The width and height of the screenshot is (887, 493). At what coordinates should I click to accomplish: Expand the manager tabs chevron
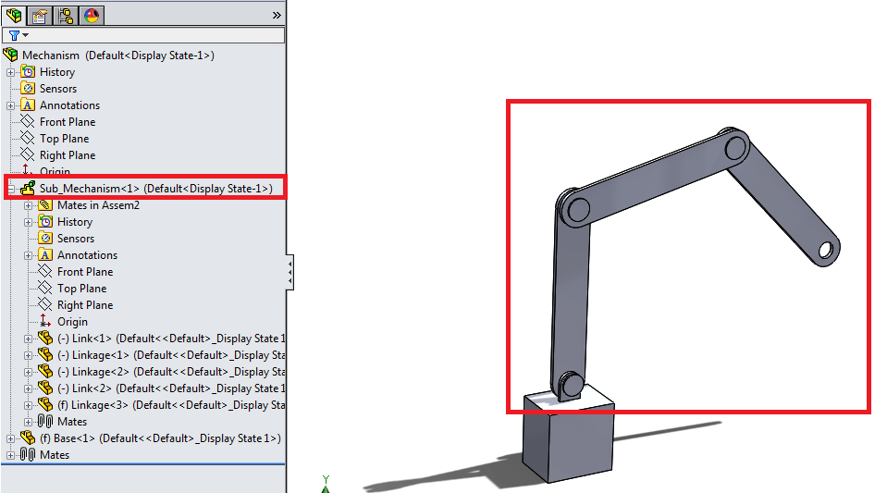[277, 16]
